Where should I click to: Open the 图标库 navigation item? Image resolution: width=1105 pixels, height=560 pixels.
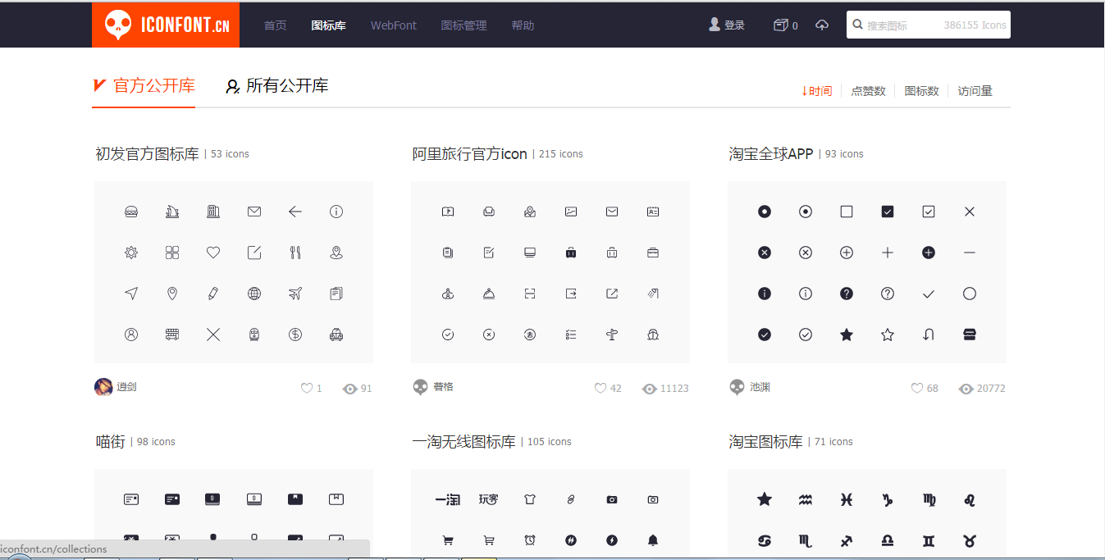pyautogui.click(x=328, y=25)
